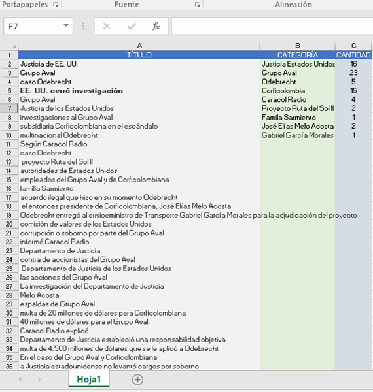The width and height of the screenshot is (373, 392).
Task: Click the CATEGORÍA header cell
Action: pyautogui.click(x=297, y=55)
